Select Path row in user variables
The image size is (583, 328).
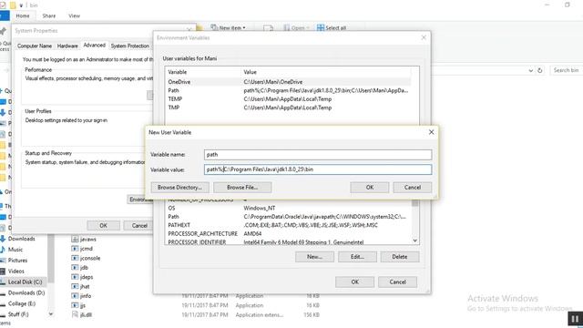click(289, 90)
